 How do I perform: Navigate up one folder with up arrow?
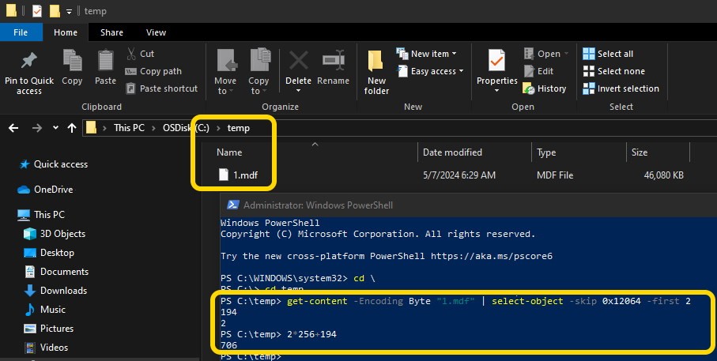72,127
